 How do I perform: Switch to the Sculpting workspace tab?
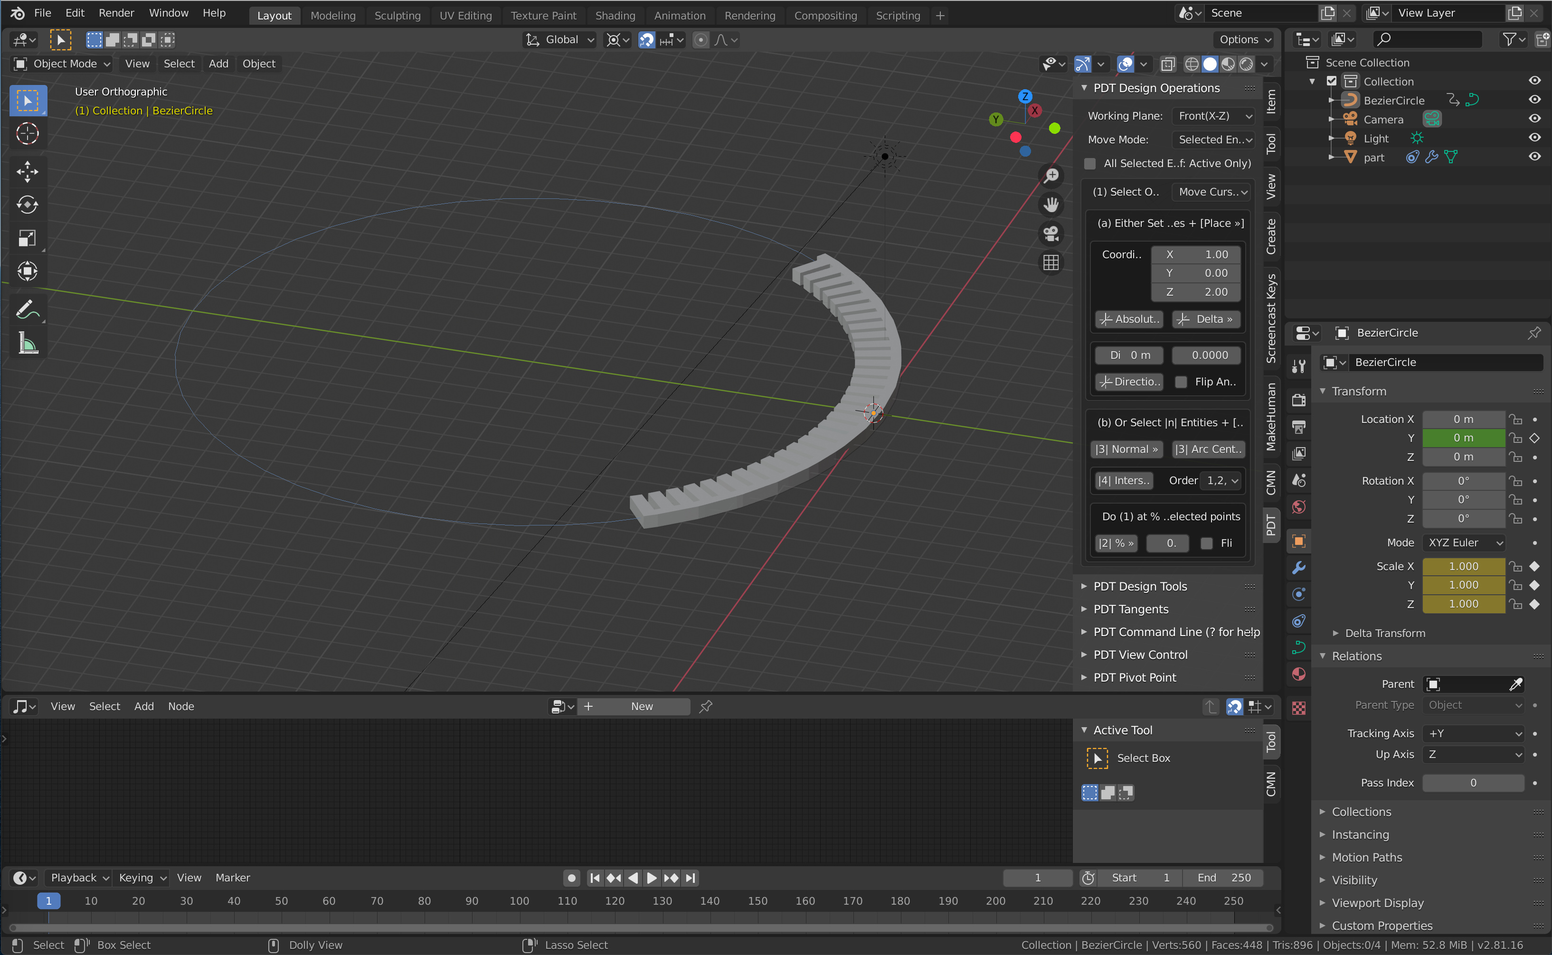[x=397, y=15]
